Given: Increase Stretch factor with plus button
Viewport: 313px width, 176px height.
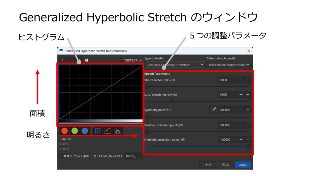Looking at the screenshot, I should coord(248,80).
